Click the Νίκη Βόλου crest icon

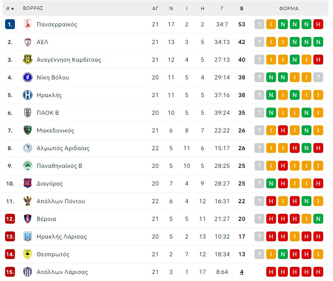[27, 77]
